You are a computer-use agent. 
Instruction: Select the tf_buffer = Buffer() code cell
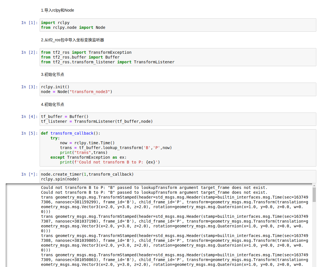click(x=178, y=119)
